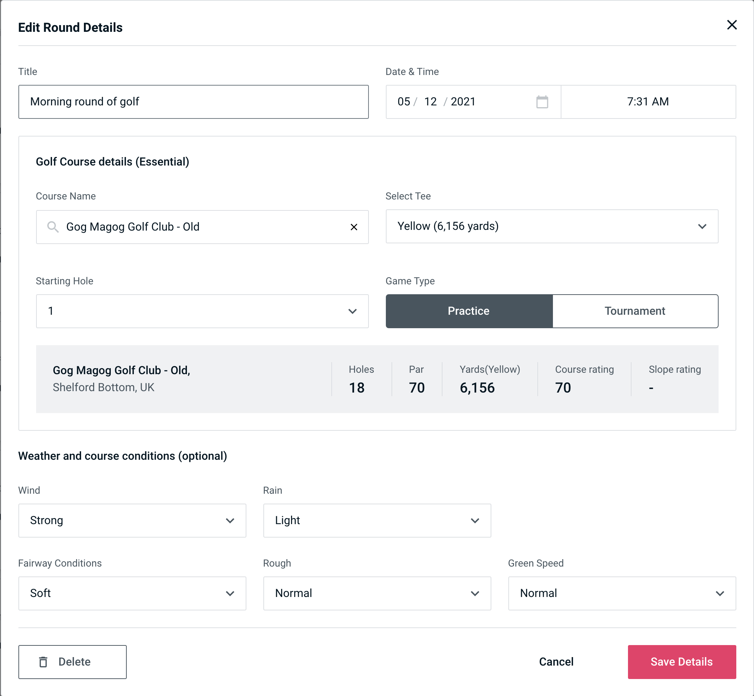Select the Green Speed dropdown option

pos(621,593)
